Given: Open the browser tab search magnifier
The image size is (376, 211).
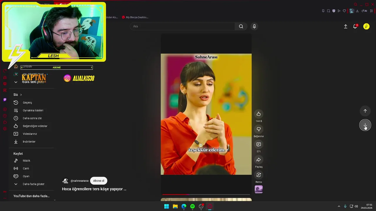Looking at the screenshot, I should click(x=355, y=4).
